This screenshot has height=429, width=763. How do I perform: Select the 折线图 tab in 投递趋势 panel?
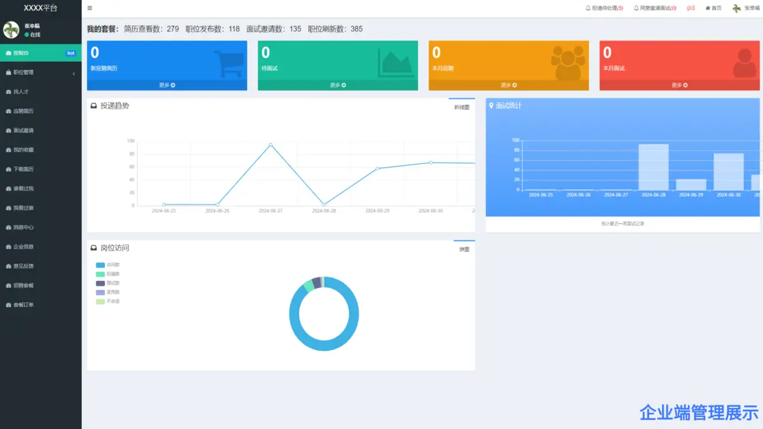click(x=461, y=107)
